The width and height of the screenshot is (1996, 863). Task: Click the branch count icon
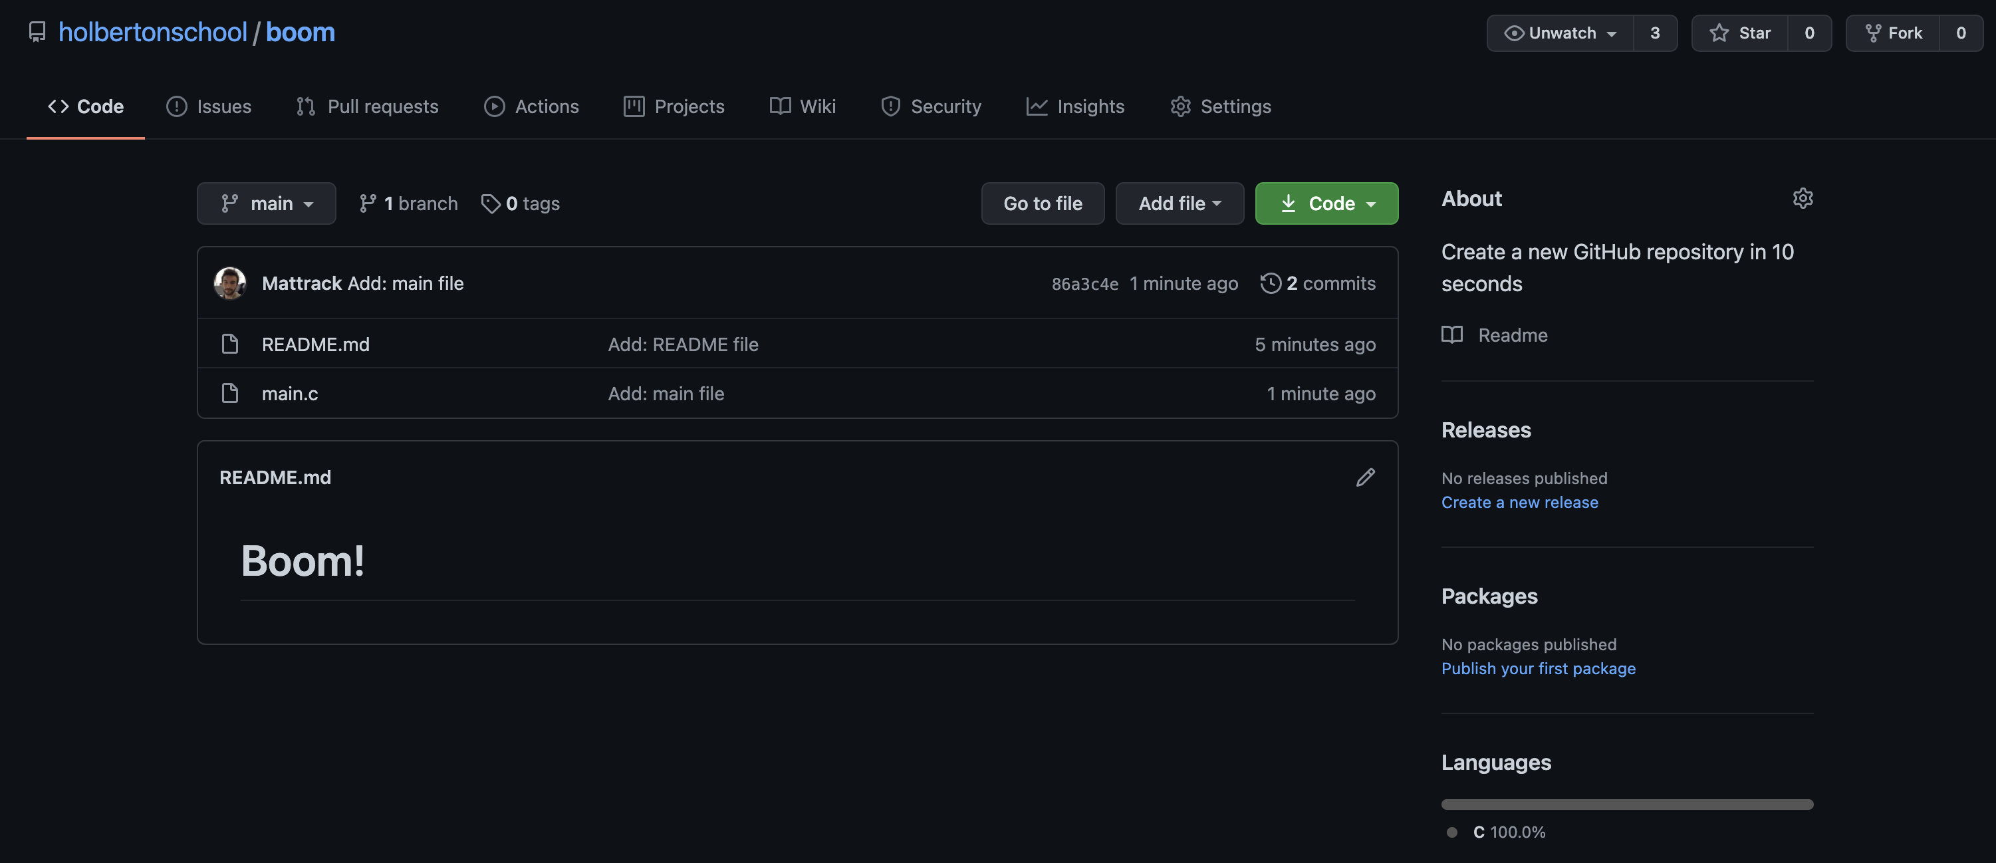[368, 203]
